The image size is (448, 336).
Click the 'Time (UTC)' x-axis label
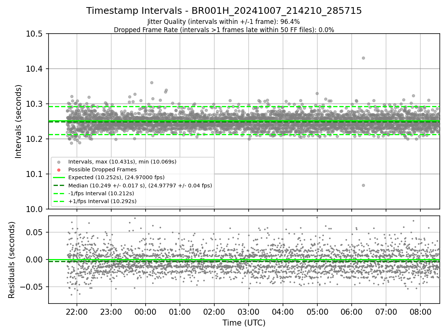point(244,323)
